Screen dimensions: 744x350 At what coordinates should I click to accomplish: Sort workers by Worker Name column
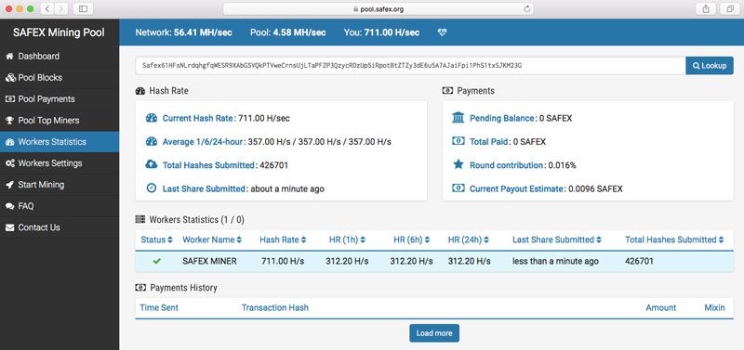point(212,240)
